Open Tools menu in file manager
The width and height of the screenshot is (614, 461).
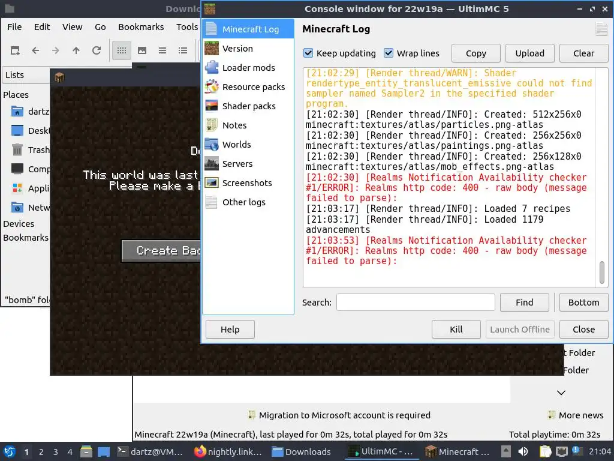[x=187, y=27]
